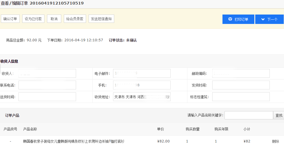Click the chevron icon on 下一个
This screenshot has height=145, width=284.
pos(262,19)
